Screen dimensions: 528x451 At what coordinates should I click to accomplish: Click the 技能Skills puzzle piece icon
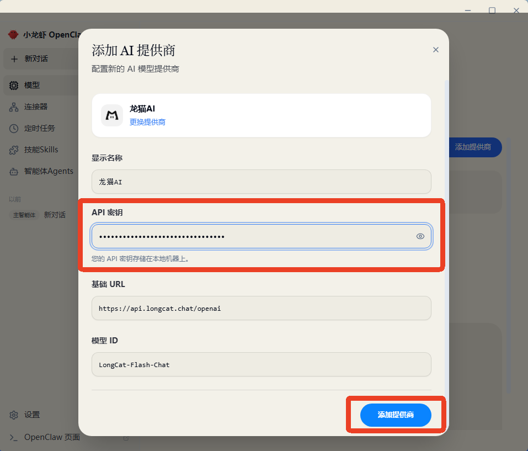click(14, 150)
